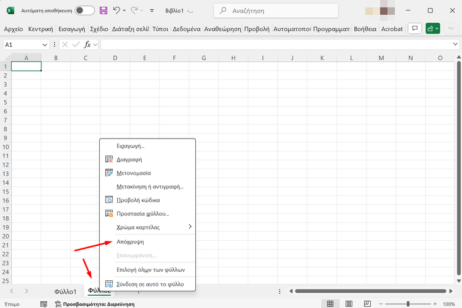Click the horizontal scrollbar track
Image resolution: width=462 pixels, height=308 pixels.
[371, 291]
